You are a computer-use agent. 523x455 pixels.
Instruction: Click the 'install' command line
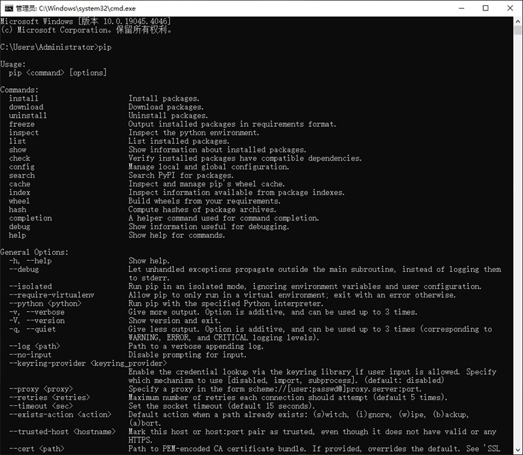pos(104,99)
